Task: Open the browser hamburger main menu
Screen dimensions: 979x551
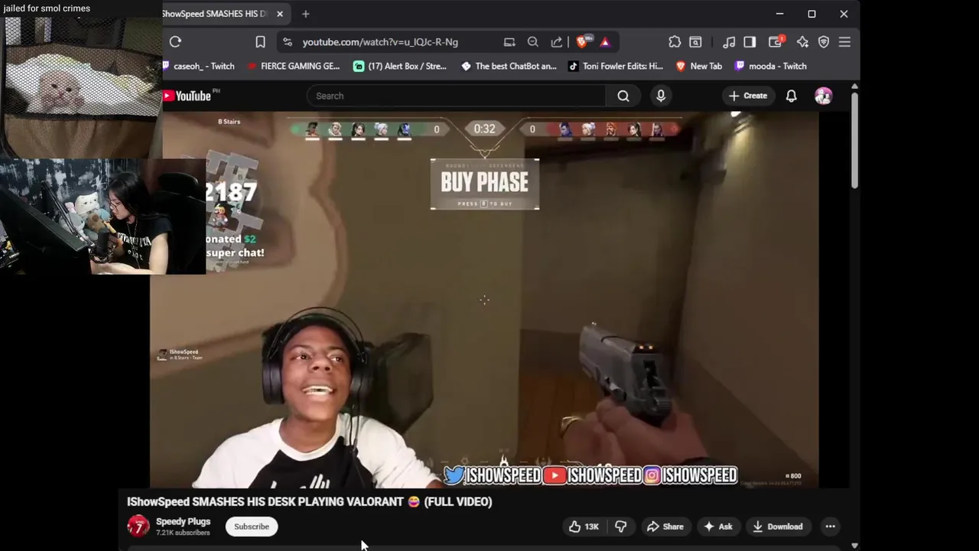Action: point(844,42)
